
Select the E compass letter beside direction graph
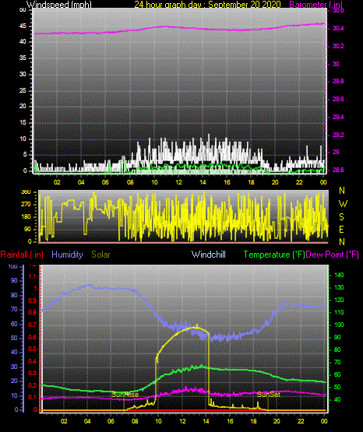(x=341, y=229)
